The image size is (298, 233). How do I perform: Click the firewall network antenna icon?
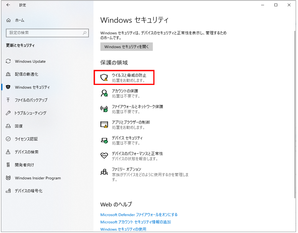[x=104, y=109]
